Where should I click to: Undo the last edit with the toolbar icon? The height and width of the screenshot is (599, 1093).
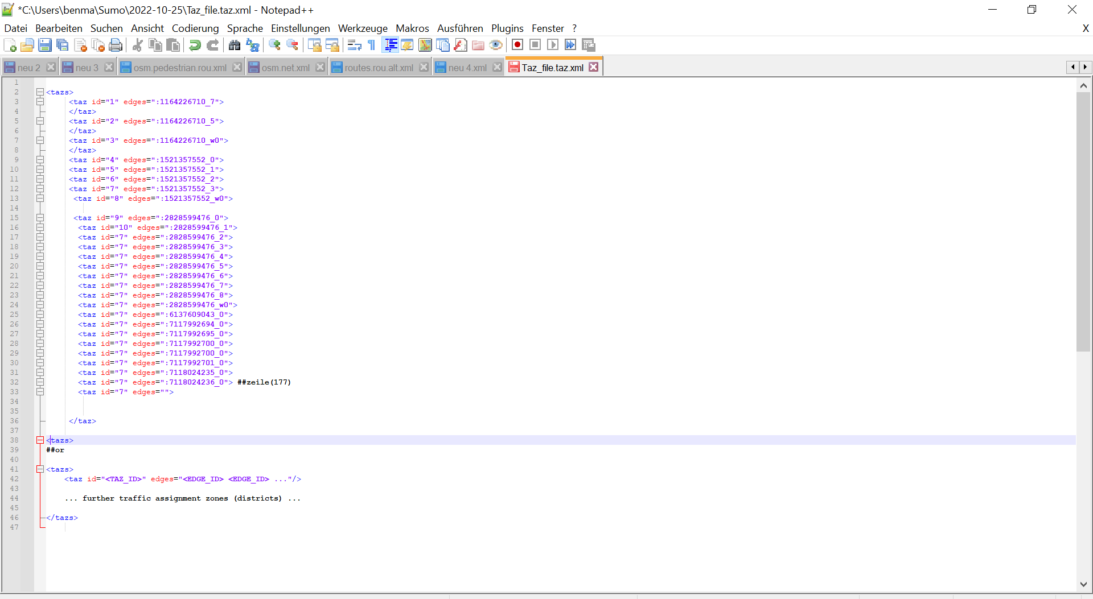(195, 45)
